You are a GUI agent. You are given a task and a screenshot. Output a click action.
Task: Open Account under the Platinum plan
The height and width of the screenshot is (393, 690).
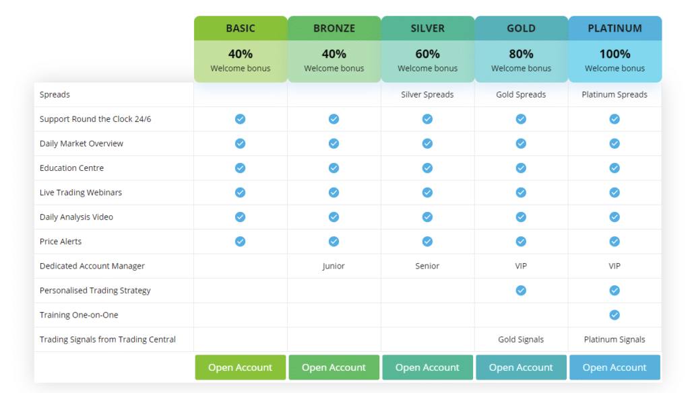[615, 367]
